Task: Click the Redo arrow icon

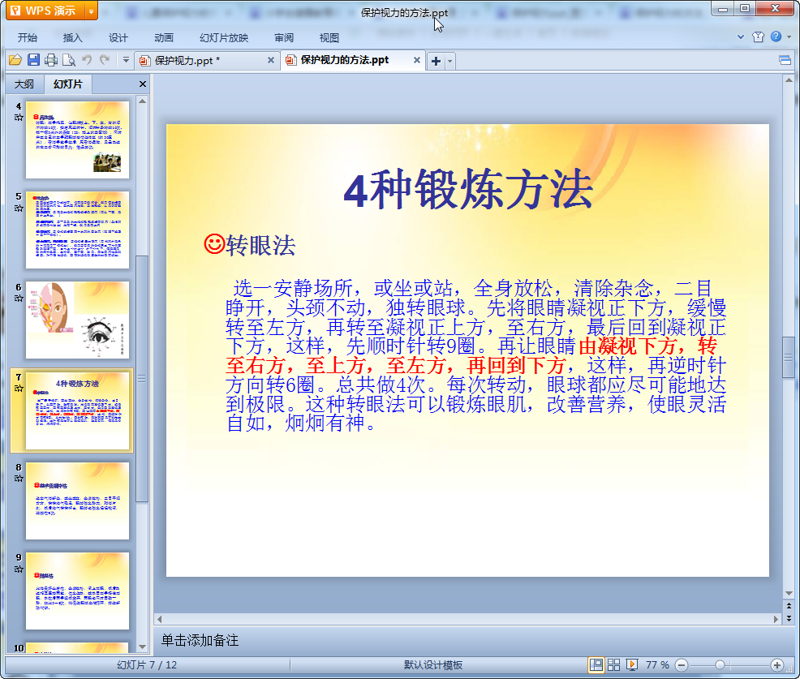Action: 105,60
